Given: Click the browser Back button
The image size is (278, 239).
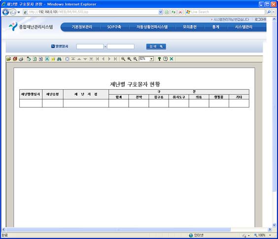Looking at the screenshot, I should point(5,12).
